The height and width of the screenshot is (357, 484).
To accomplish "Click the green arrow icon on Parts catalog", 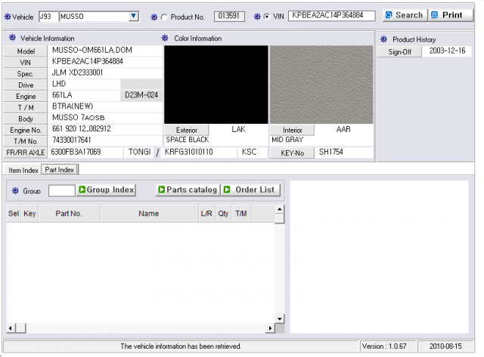I will 161,189.
